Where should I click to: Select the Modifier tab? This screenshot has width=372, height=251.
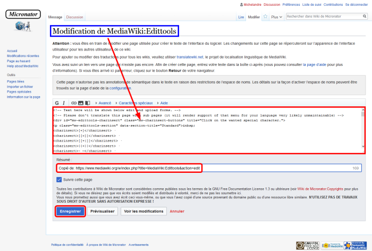(254, 17)
